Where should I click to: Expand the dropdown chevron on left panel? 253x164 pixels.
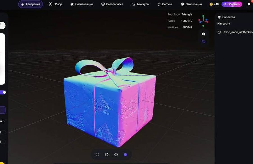(x=4, y=121)
